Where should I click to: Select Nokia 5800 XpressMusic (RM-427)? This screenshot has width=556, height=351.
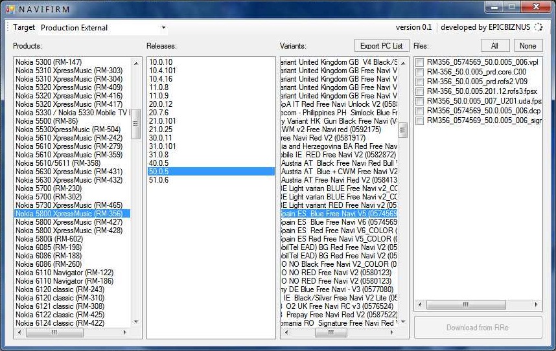pos(73,222)
